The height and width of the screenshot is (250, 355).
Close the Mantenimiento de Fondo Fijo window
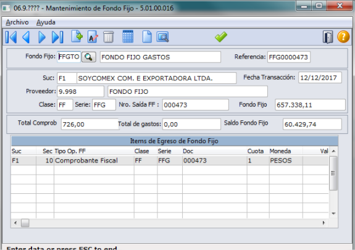tap(340, 6)
